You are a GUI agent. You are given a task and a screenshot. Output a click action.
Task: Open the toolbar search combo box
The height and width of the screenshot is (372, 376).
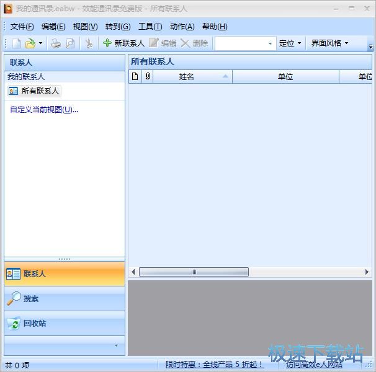(x=245, y=43)
